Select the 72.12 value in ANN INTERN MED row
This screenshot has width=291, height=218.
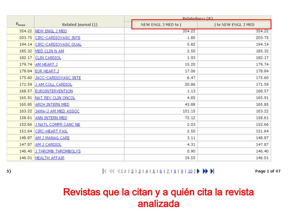(190, 118)
